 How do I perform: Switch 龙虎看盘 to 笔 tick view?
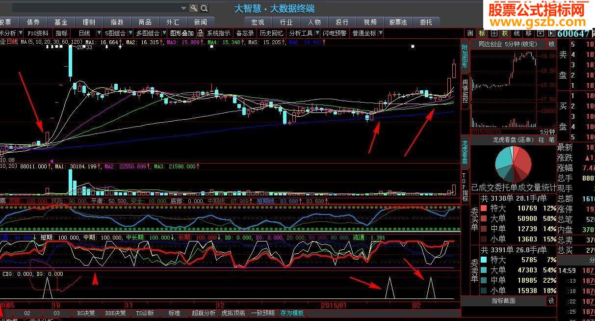point(551,140)
